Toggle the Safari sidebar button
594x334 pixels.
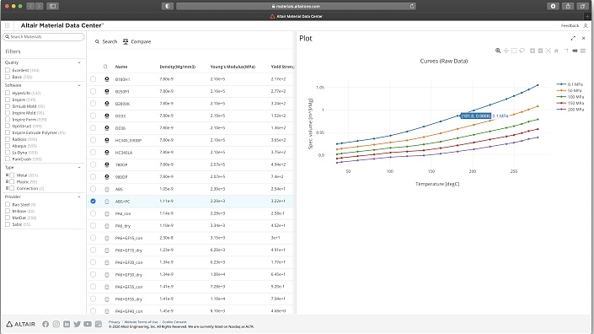coord(52,7)
